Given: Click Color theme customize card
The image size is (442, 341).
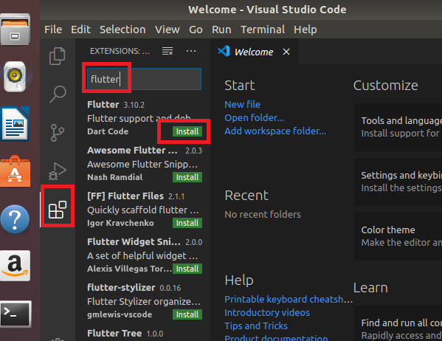Looking at the screenshot, I should [x=398, y=237].
